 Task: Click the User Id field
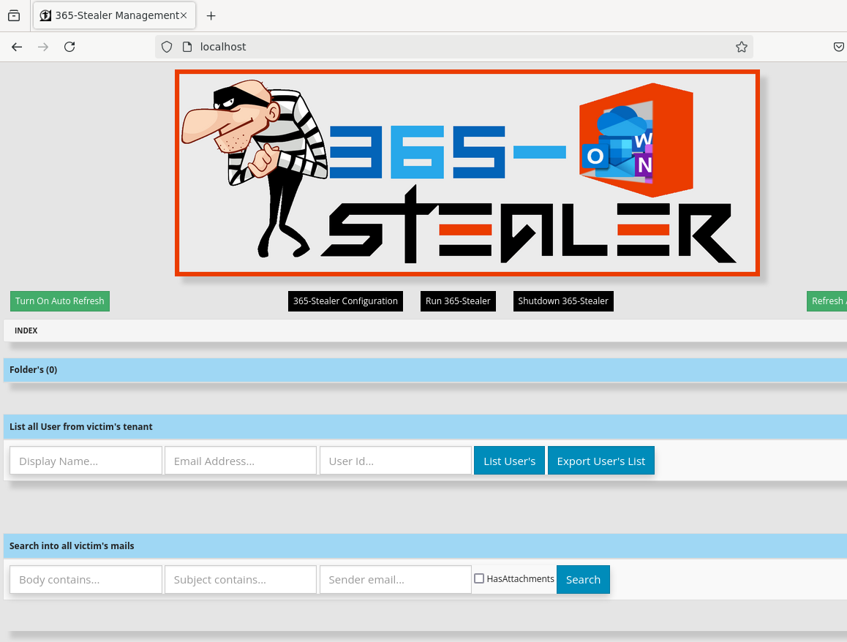pos(396,461)
